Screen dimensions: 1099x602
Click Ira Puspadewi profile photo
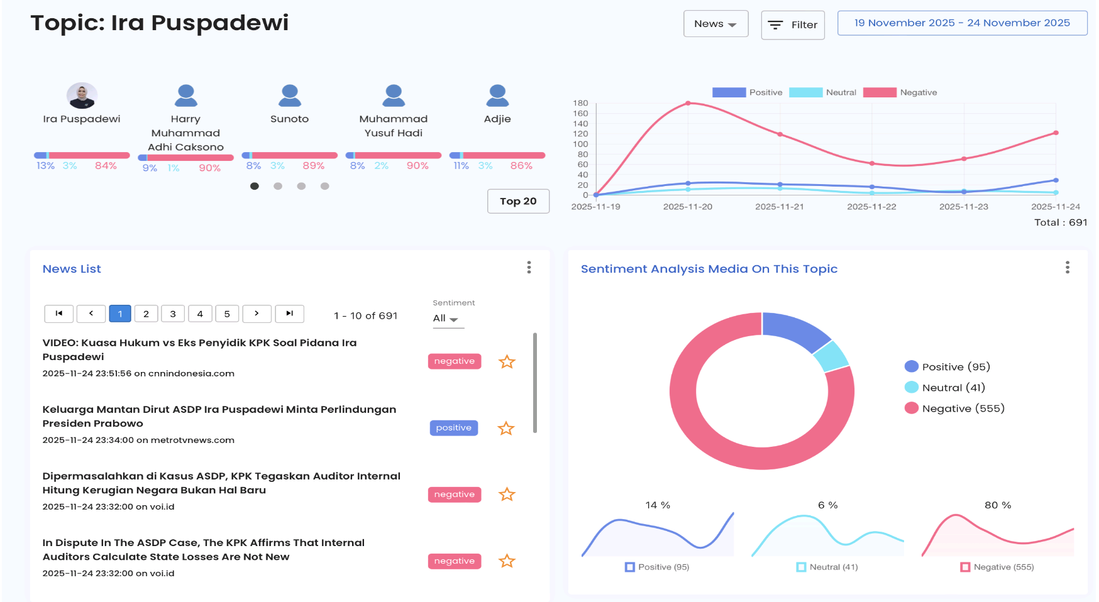click(82, 96)
